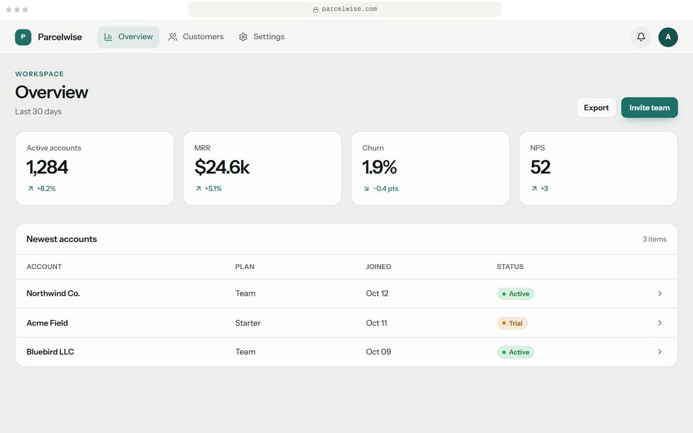Click the Invite team button
Screen dimensions: 693x433
tap(650, 107)
